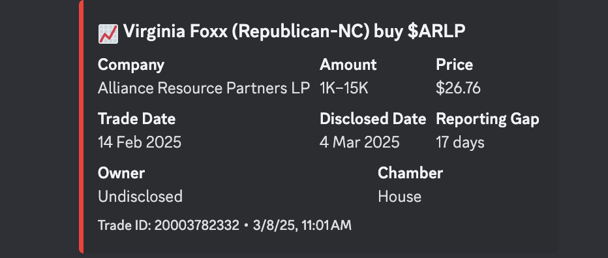608x258 pixels.
Task: Click the $26.76 price value
Action: pyautogui.click(x=458, y=88)
